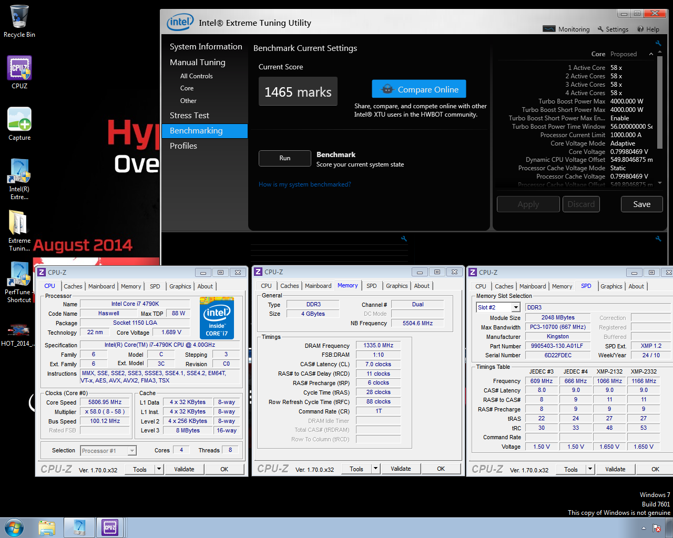Open Tools dropdown arrow in CPU-Z SPD window
Viewport: 673px width, 538px height.
590,469
